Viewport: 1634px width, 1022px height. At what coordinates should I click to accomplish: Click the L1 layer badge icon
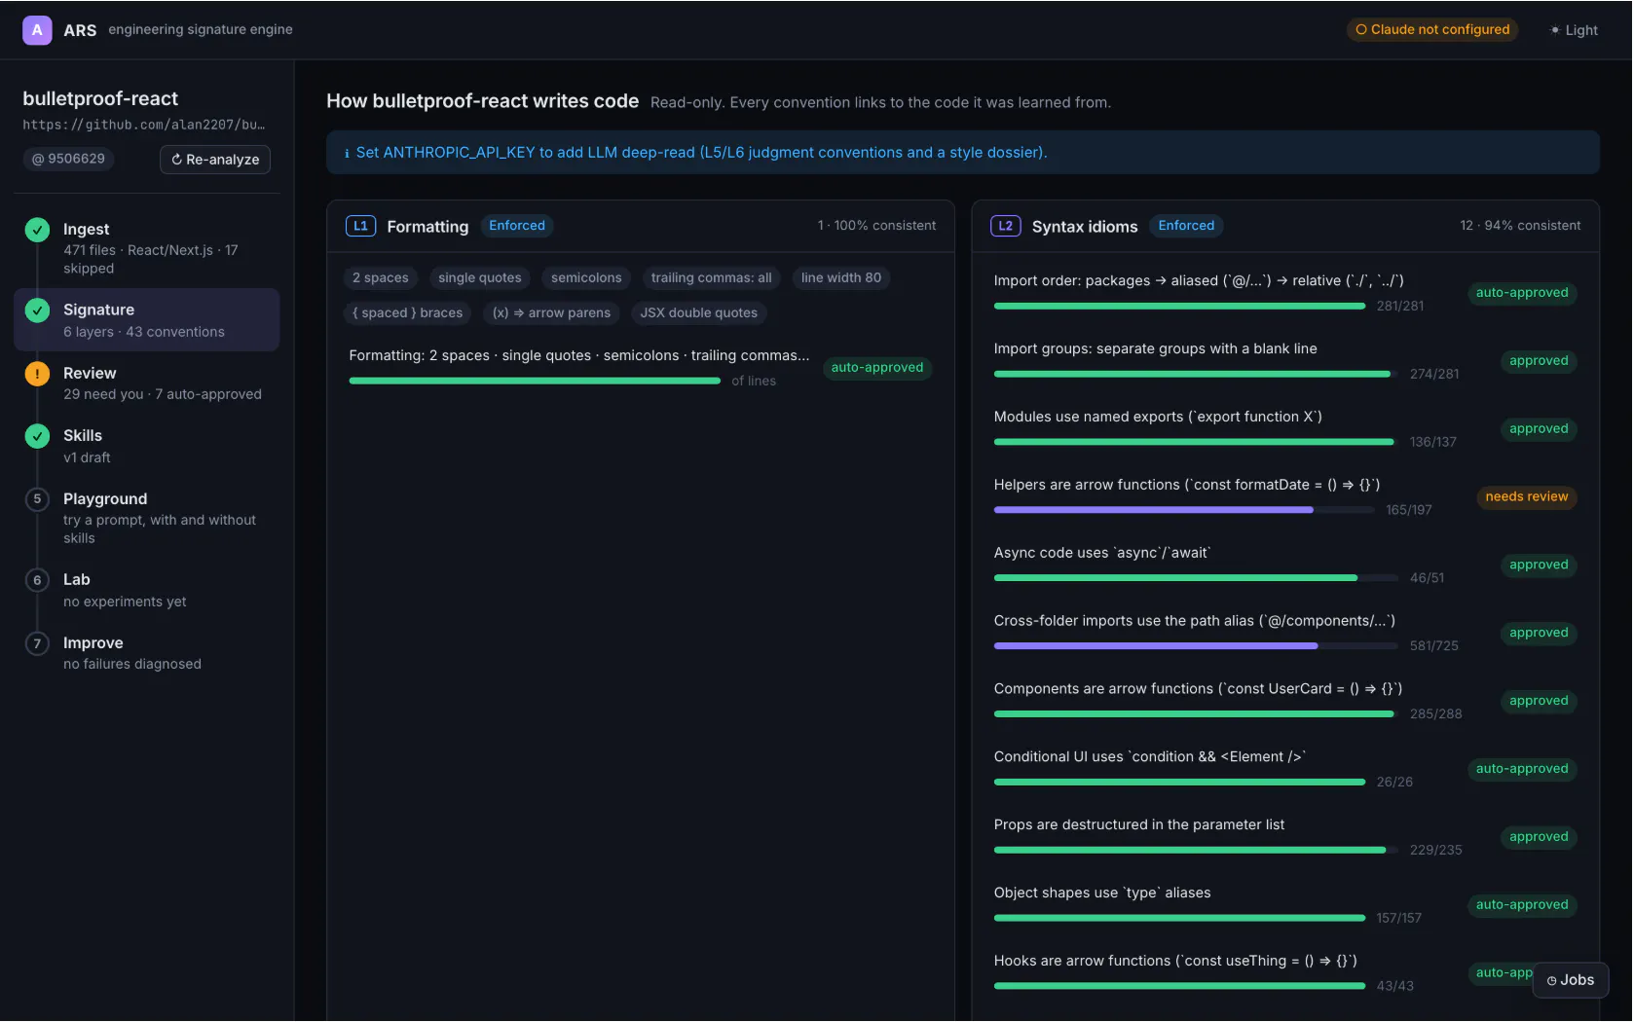point(360,226)
